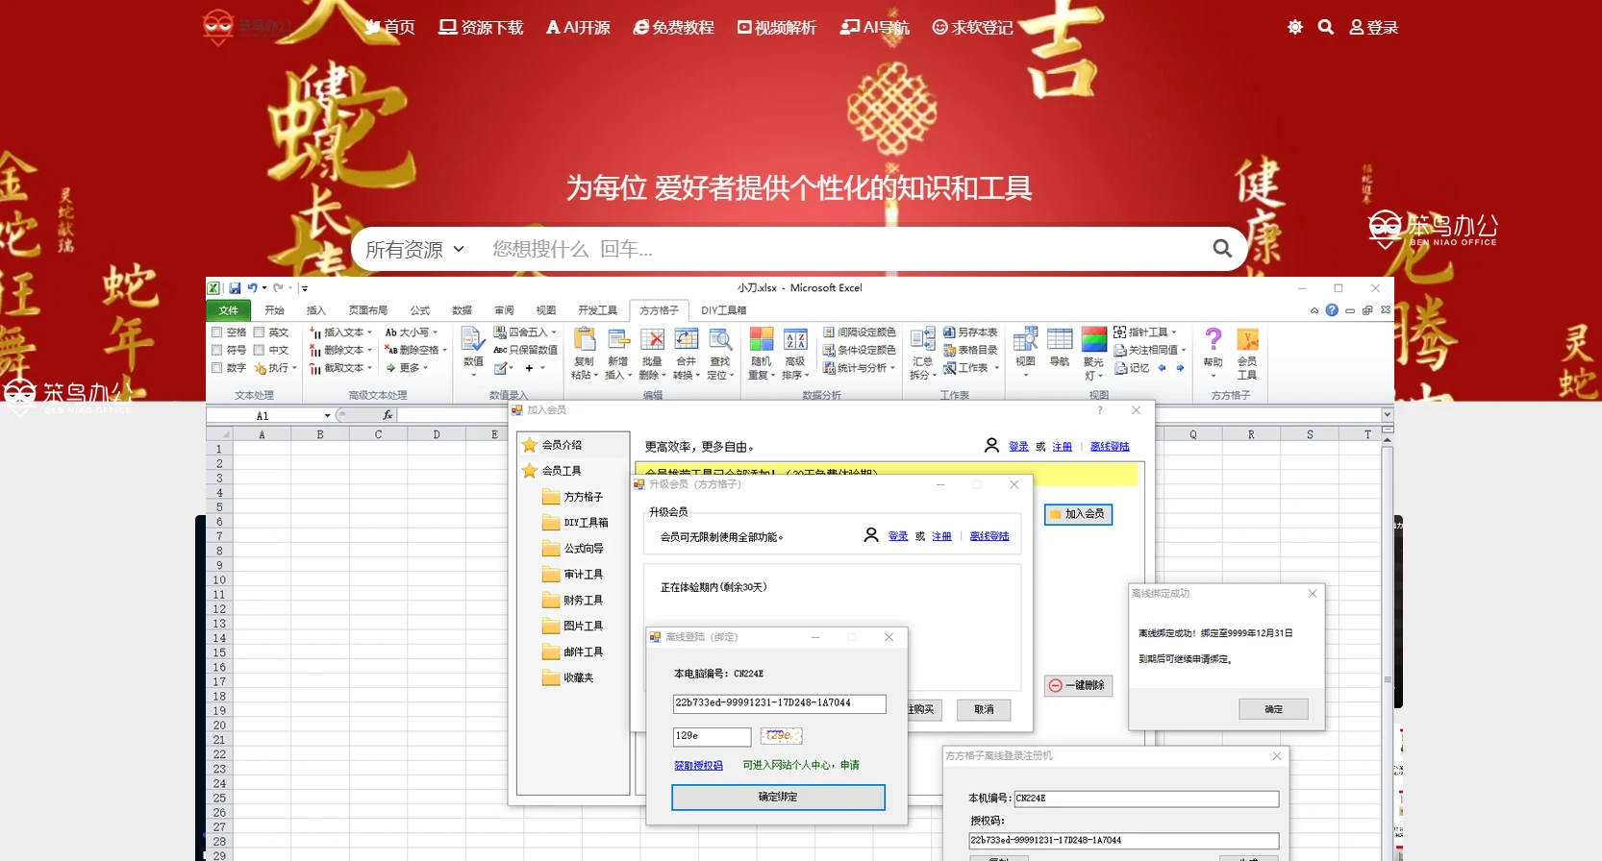The width and height of the screenshot is (1602, 861).
Task: Click the 取消 button in the upgrade dialog
Action: click(984, 709)
